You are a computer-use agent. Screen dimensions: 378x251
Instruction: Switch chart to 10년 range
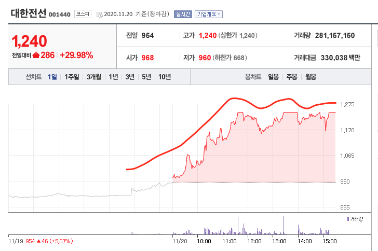[165, 77]
